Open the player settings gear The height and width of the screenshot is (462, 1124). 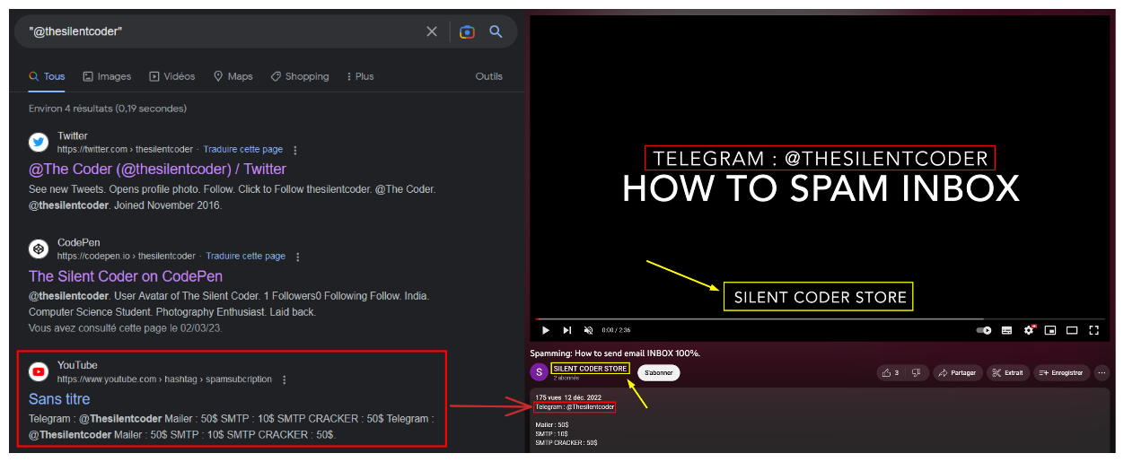pos(1029,330)
